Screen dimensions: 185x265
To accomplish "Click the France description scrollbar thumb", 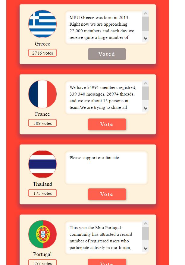I will (x=146, y=93).
